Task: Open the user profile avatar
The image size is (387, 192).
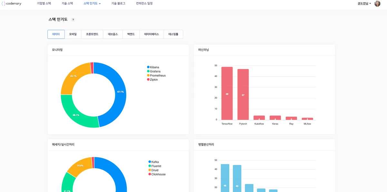Action: pyautogui.click(x=377, y=4)
